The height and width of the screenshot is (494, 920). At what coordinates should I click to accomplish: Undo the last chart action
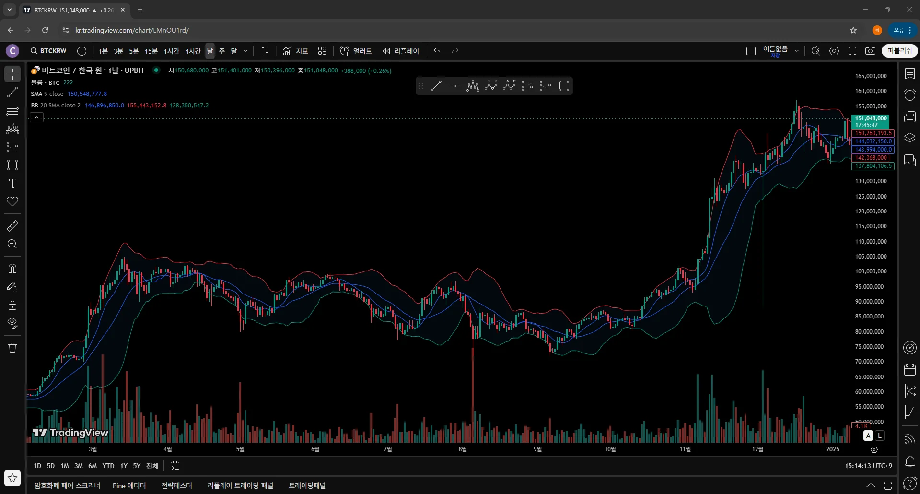[437, 51]
